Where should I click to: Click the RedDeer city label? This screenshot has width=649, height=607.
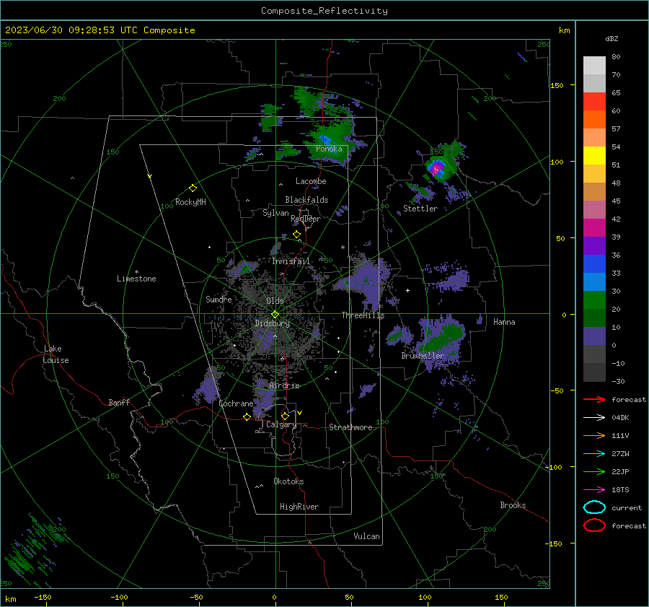(x=306, y=219)
